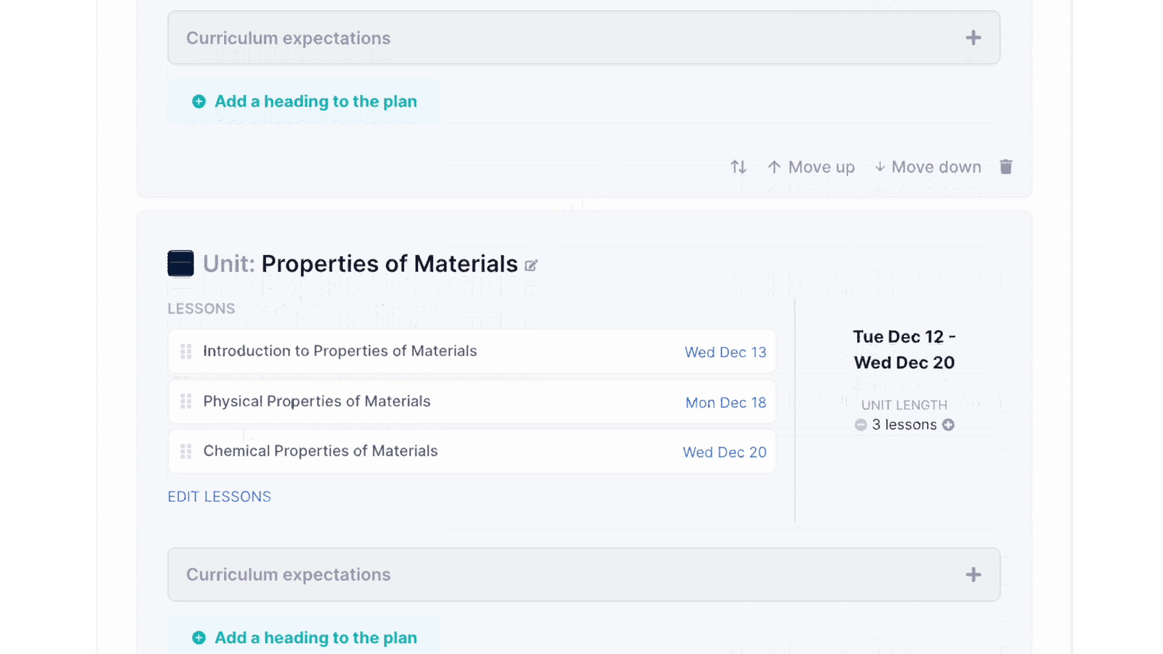Open the Properties of Materials color swatch

coord(181,263)
